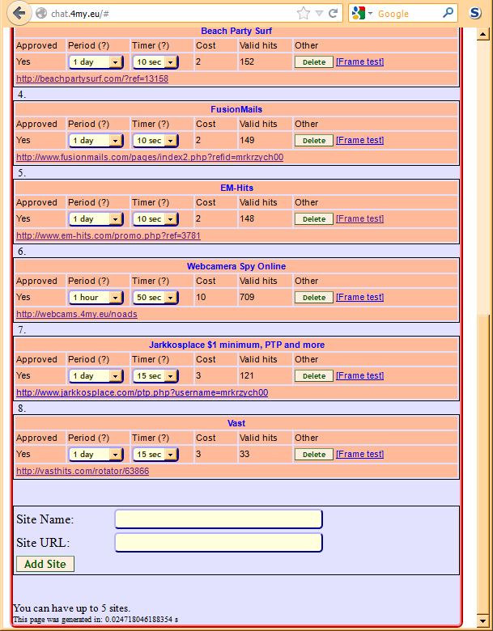
Task: Open the beachpartysurf.com referral link
Action: (x=92, y=79)
